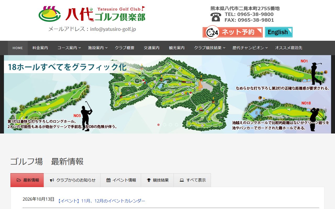Click the 24-hour clock icon on ネット予約
This screenshot has height=209, width=335.
[212, 32]
